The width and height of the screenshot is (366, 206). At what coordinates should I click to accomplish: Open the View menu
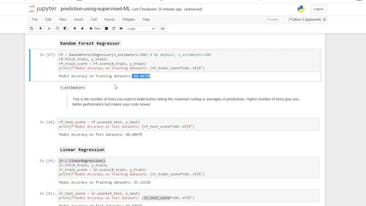[63, 19]
